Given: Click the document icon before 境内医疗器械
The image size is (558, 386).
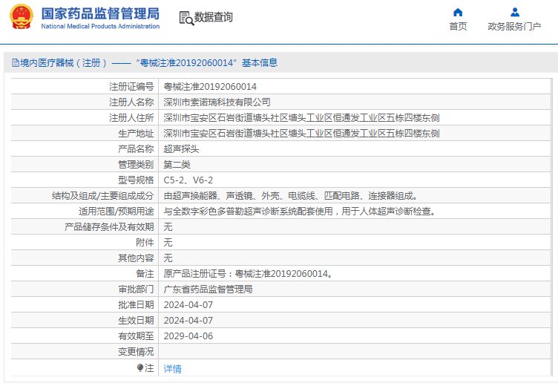Looking at the screenshot, I should (x=16, y=63).
